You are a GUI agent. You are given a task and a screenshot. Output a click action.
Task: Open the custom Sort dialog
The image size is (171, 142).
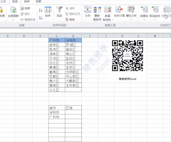(48, 12)
